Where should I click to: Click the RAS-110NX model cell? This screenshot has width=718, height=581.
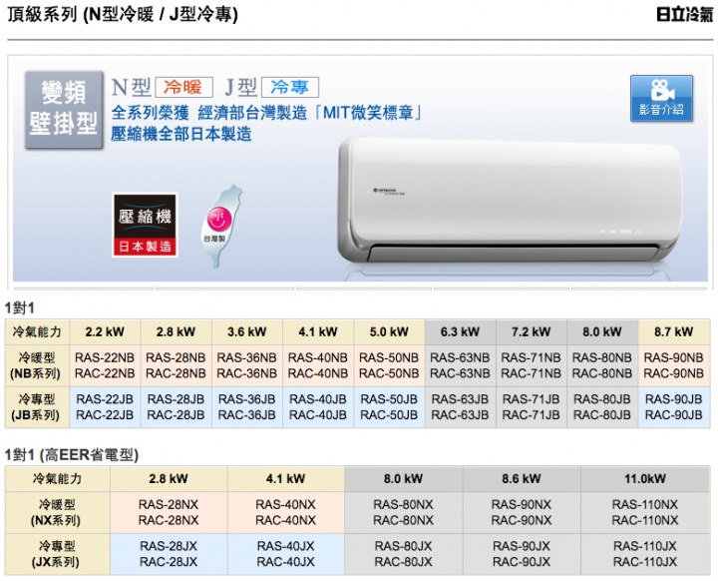(645, 512)
